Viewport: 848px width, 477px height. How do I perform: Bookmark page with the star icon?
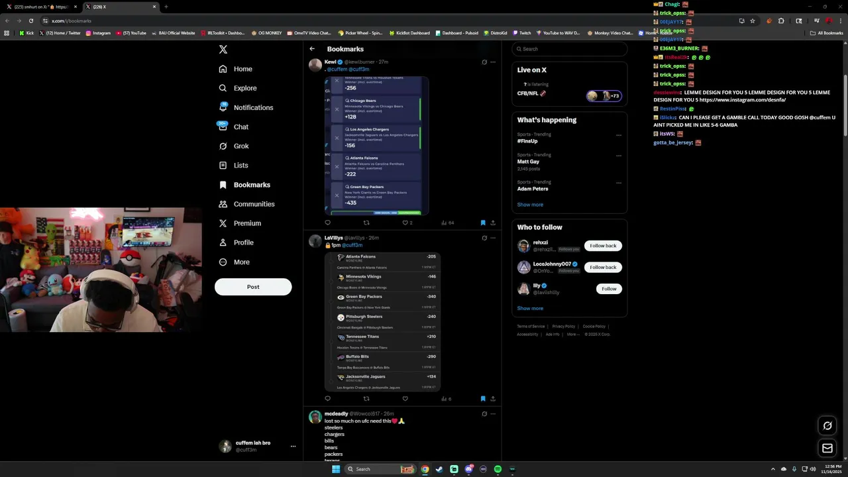pyautogui.click(x=753, y=21)
